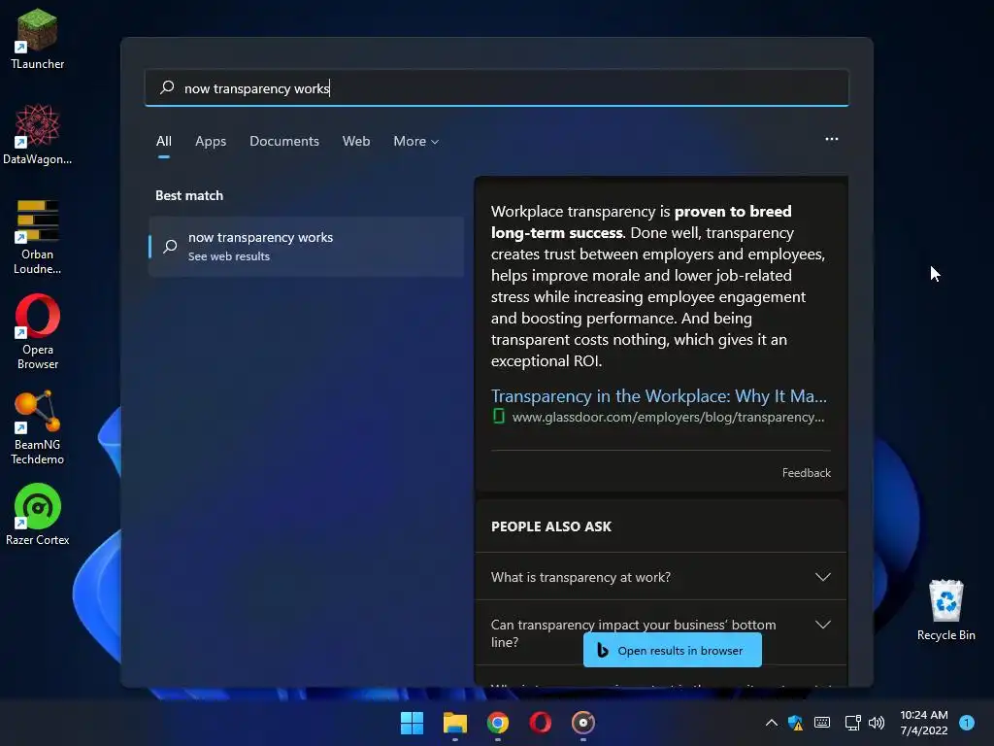Open Opera from the taskbar

pos(540,723)
